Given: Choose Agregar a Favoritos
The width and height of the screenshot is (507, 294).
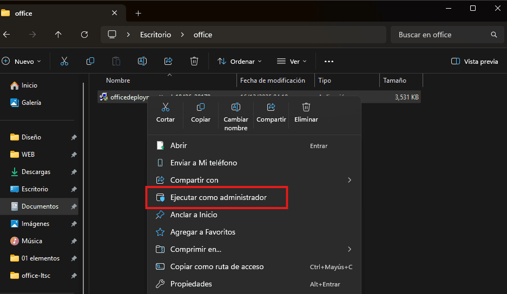Looking at the screenshot, I should tap(254, 232).
